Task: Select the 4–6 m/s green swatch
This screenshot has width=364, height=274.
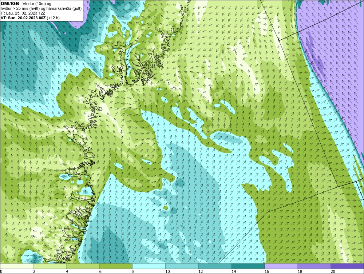Action: [83, 266]
